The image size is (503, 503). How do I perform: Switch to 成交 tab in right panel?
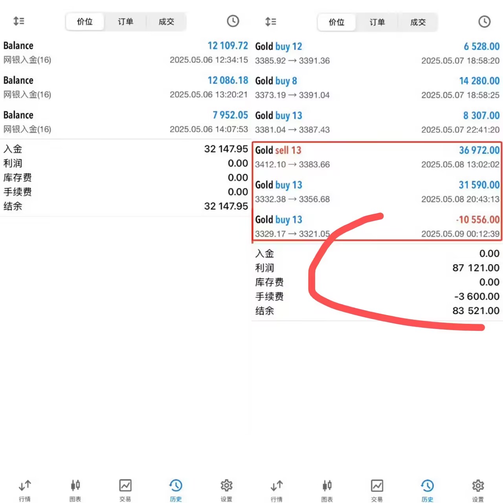tap(418, 22)
